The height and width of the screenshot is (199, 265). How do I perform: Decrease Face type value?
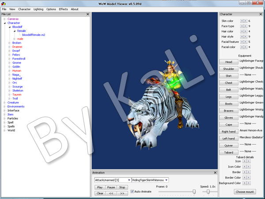(242, 26)
